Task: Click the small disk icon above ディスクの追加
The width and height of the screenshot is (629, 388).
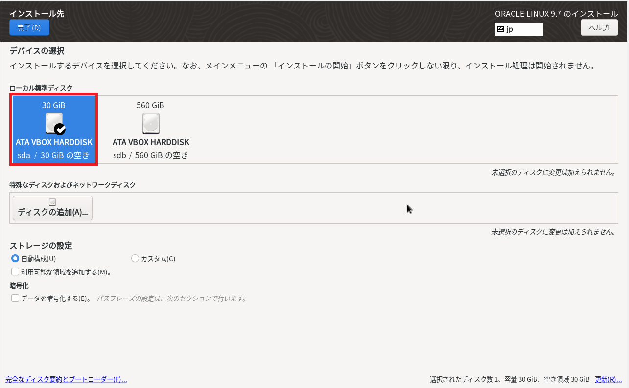Action: coord(52,202)
